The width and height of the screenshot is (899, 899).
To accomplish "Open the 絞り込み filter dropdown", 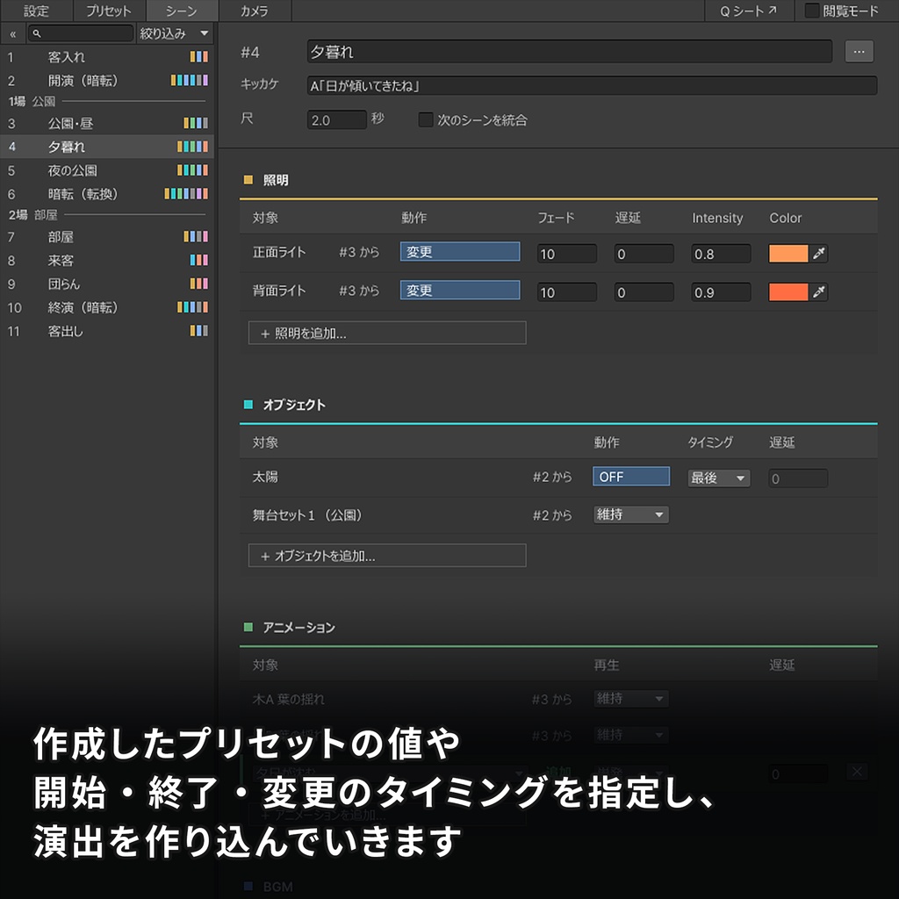I will tap(175, 34).
